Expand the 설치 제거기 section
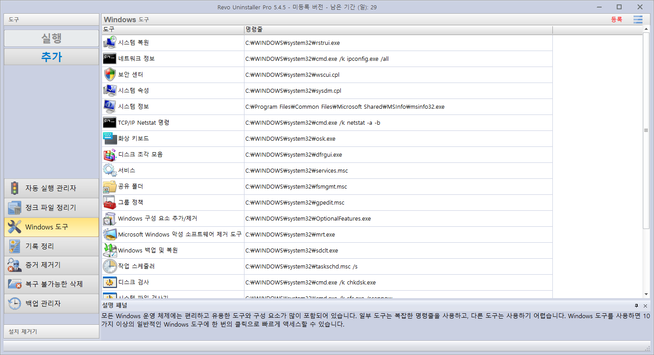The image size is (654, 355). click(51, 331)
